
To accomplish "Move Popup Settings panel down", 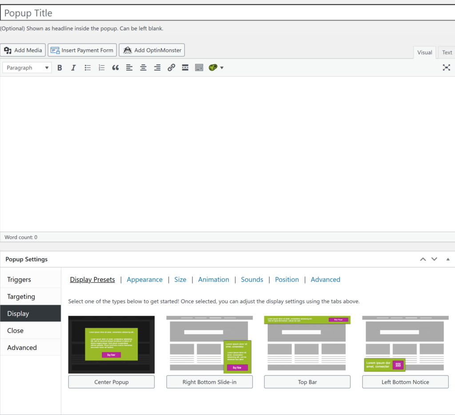I will pyautogui.click(x=434, y=259).
